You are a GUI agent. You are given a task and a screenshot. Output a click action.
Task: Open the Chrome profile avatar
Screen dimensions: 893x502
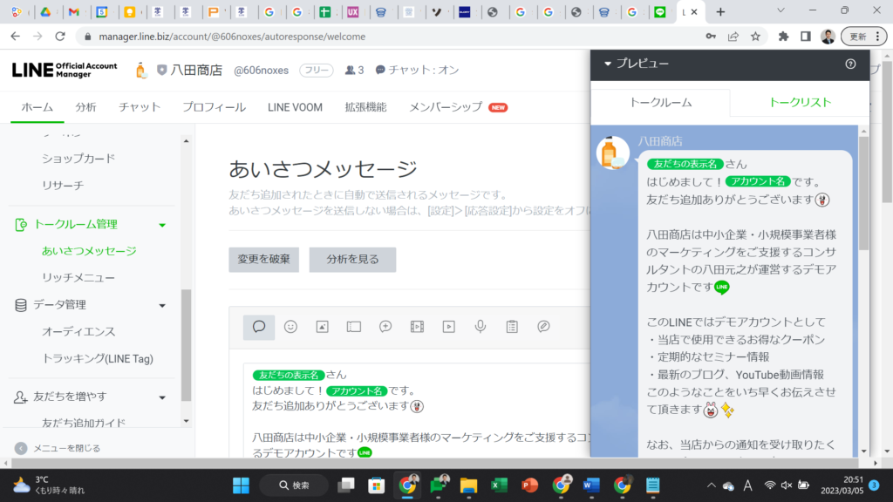tap(828, 37)
